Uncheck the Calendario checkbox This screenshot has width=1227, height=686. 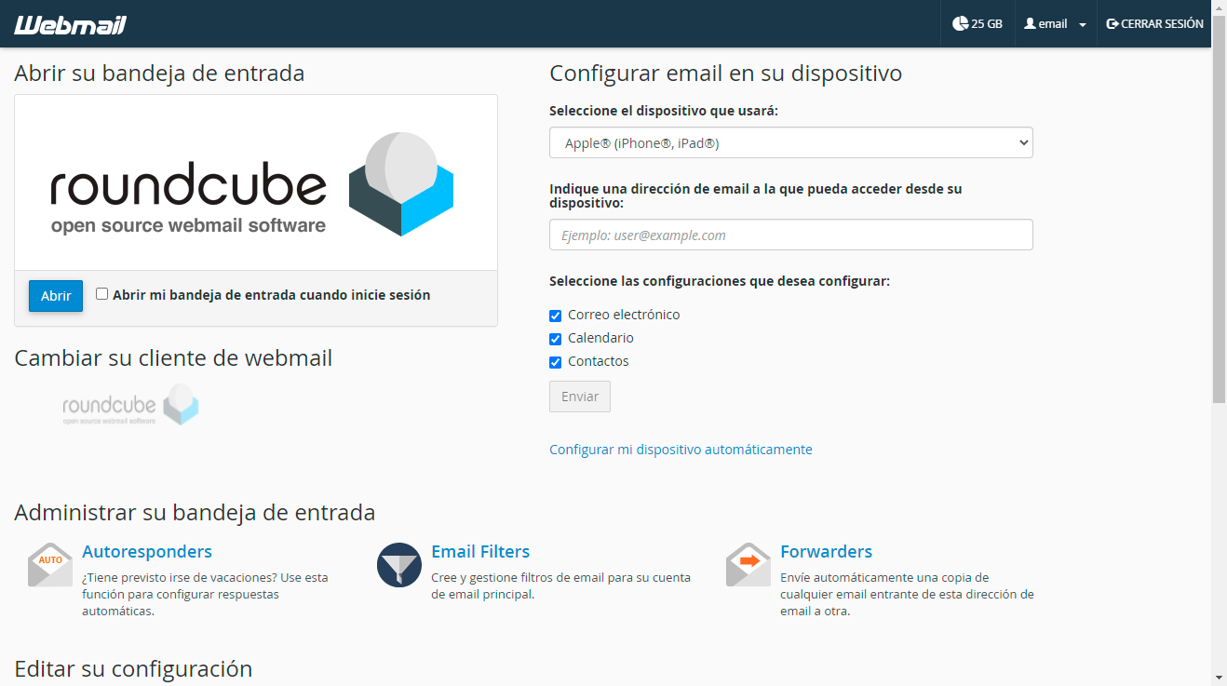pos(556,339)
